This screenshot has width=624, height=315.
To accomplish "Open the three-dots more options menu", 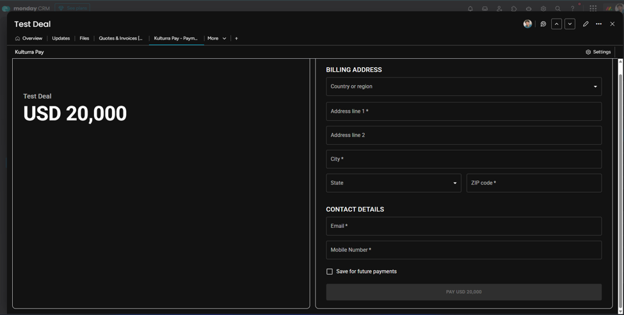I will 598,24.
